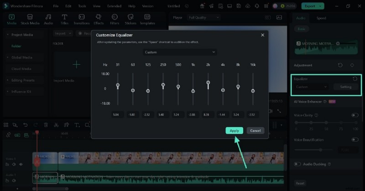Viewport: 365px width, 191px height.
Task: Open the Effects tab
Action: (99, 19)
